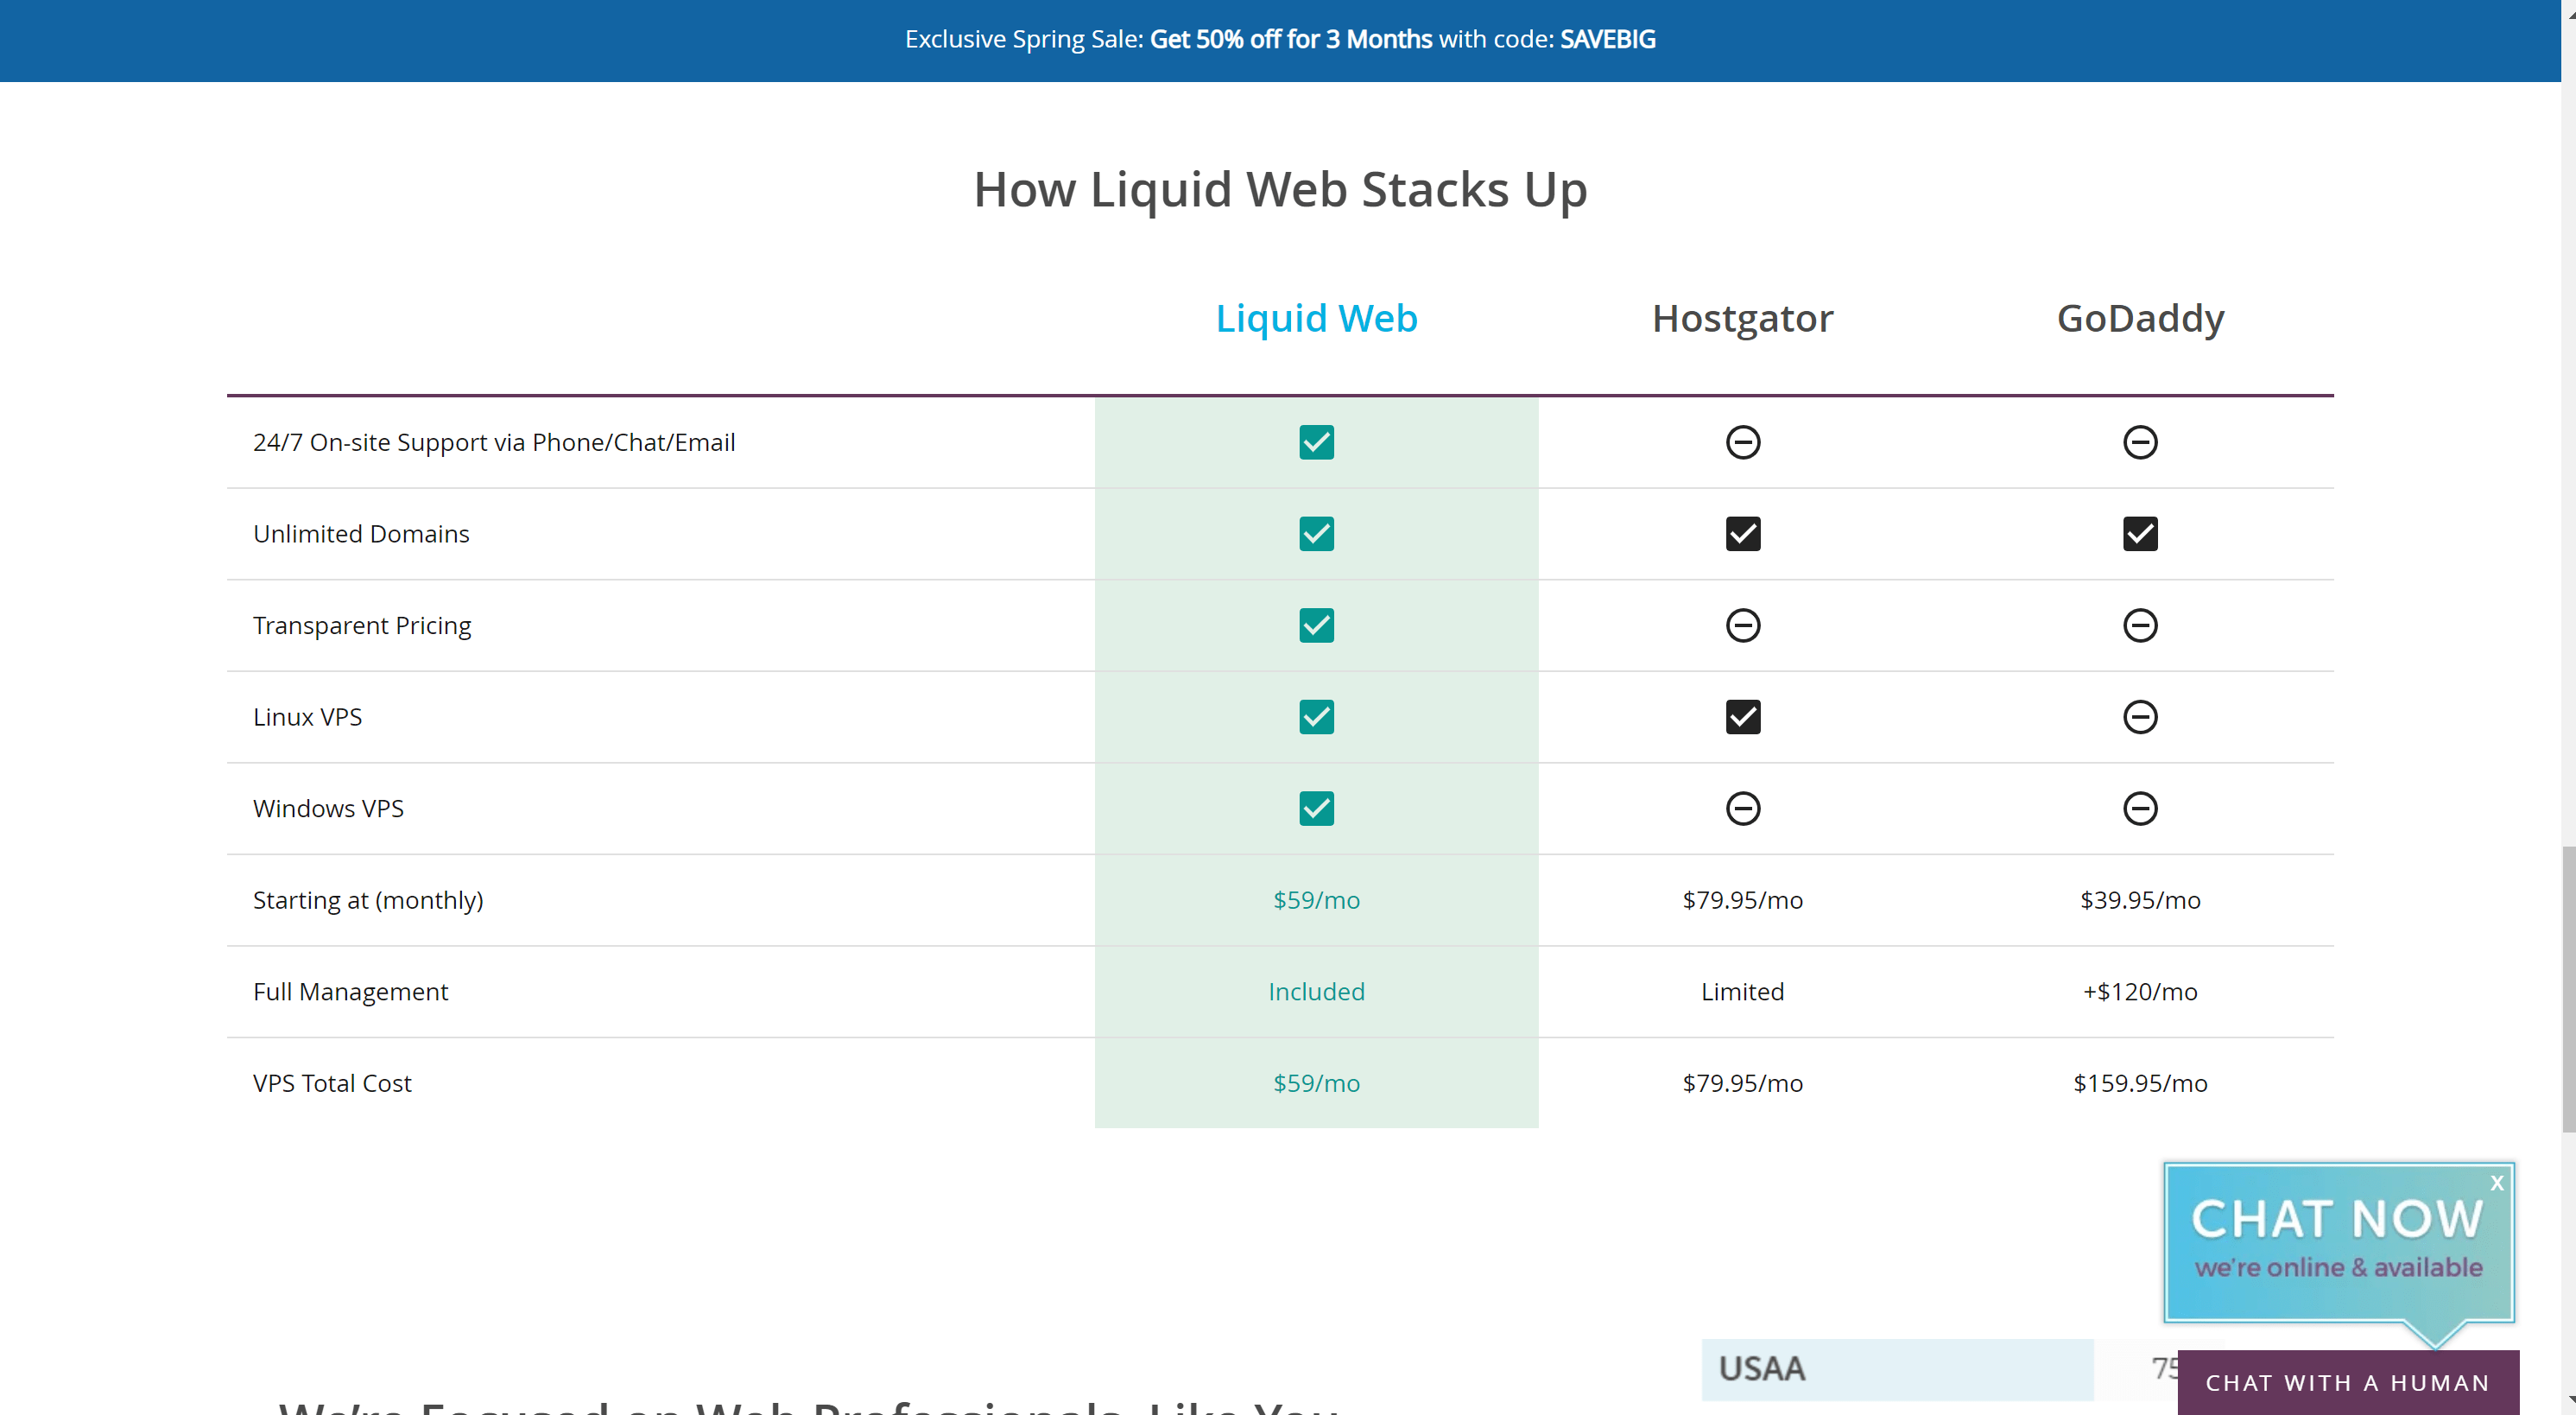Click Hostgator checkmark for Linux VPS

pyautogui.click(x=1742, y=717)
